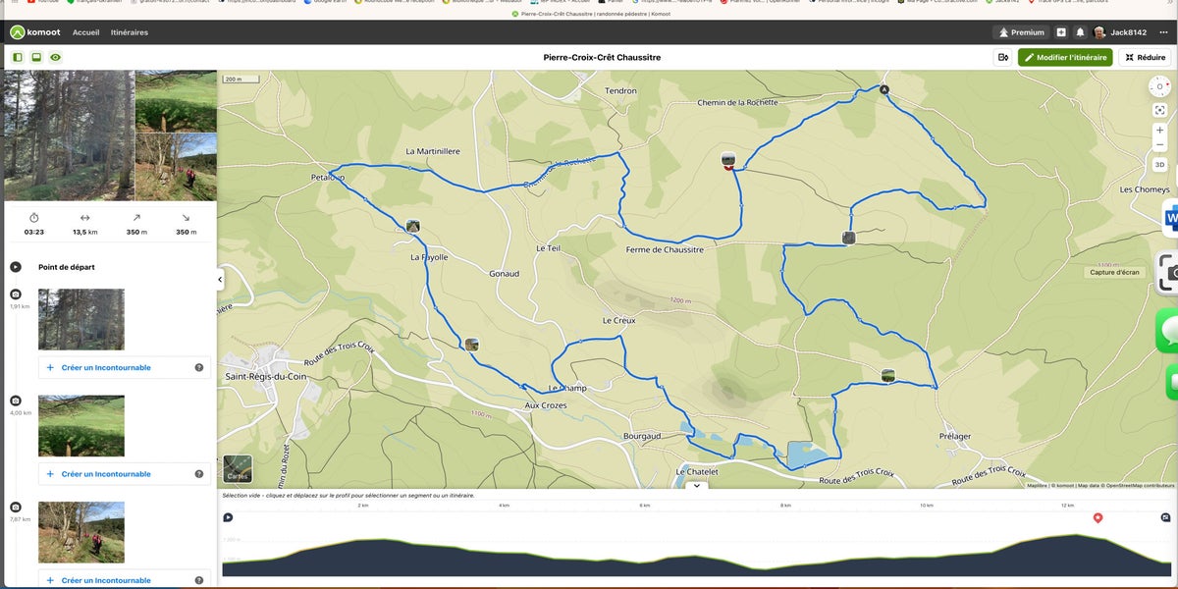1178x589 pixels.
Task: Click the route end marker A on map
Action: click(x=884, y=89)
